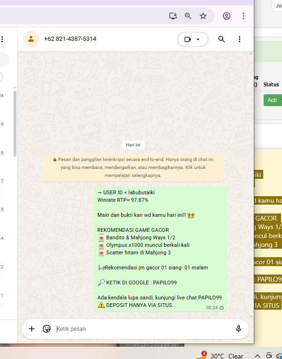Click the USER ID = labubutaiki line
The image size is (282, 359).
pos(126,192)
